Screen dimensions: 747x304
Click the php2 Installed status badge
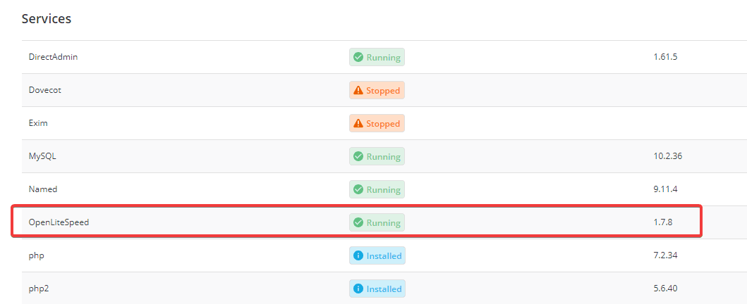click(377, 289)
